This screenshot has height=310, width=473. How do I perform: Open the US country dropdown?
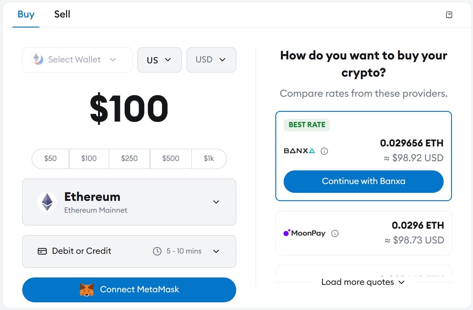click(159, 60)
